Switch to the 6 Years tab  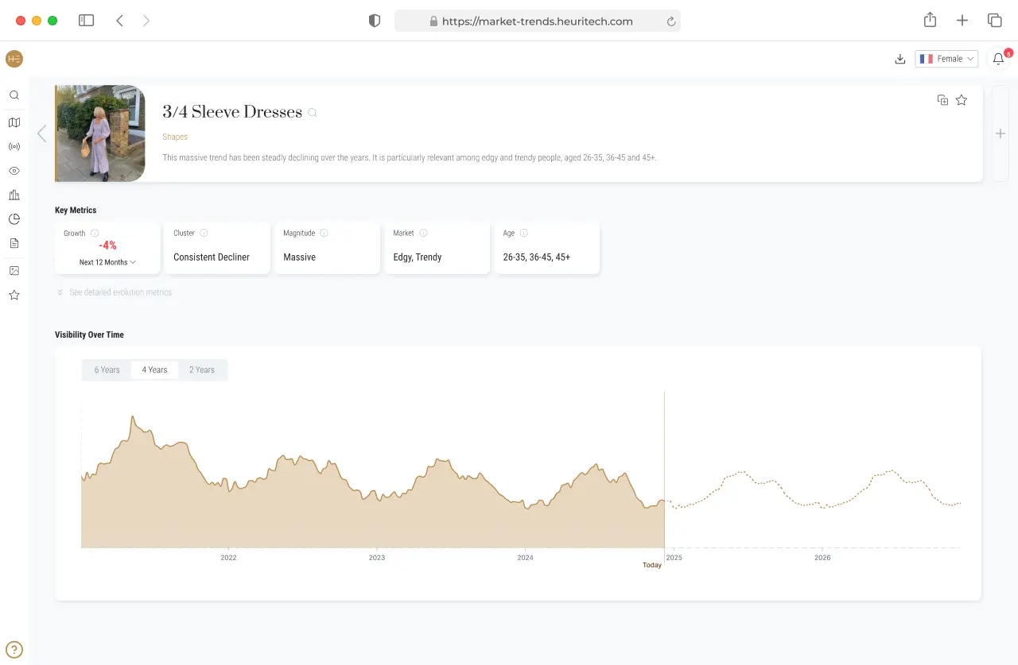107,370
